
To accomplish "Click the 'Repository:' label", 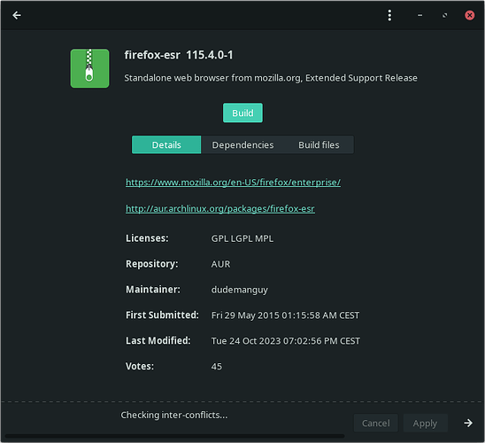I will click(151, 264).
